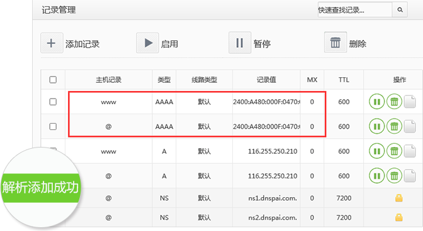Click TTL 7200 in the ns2 row

[344, 217]
